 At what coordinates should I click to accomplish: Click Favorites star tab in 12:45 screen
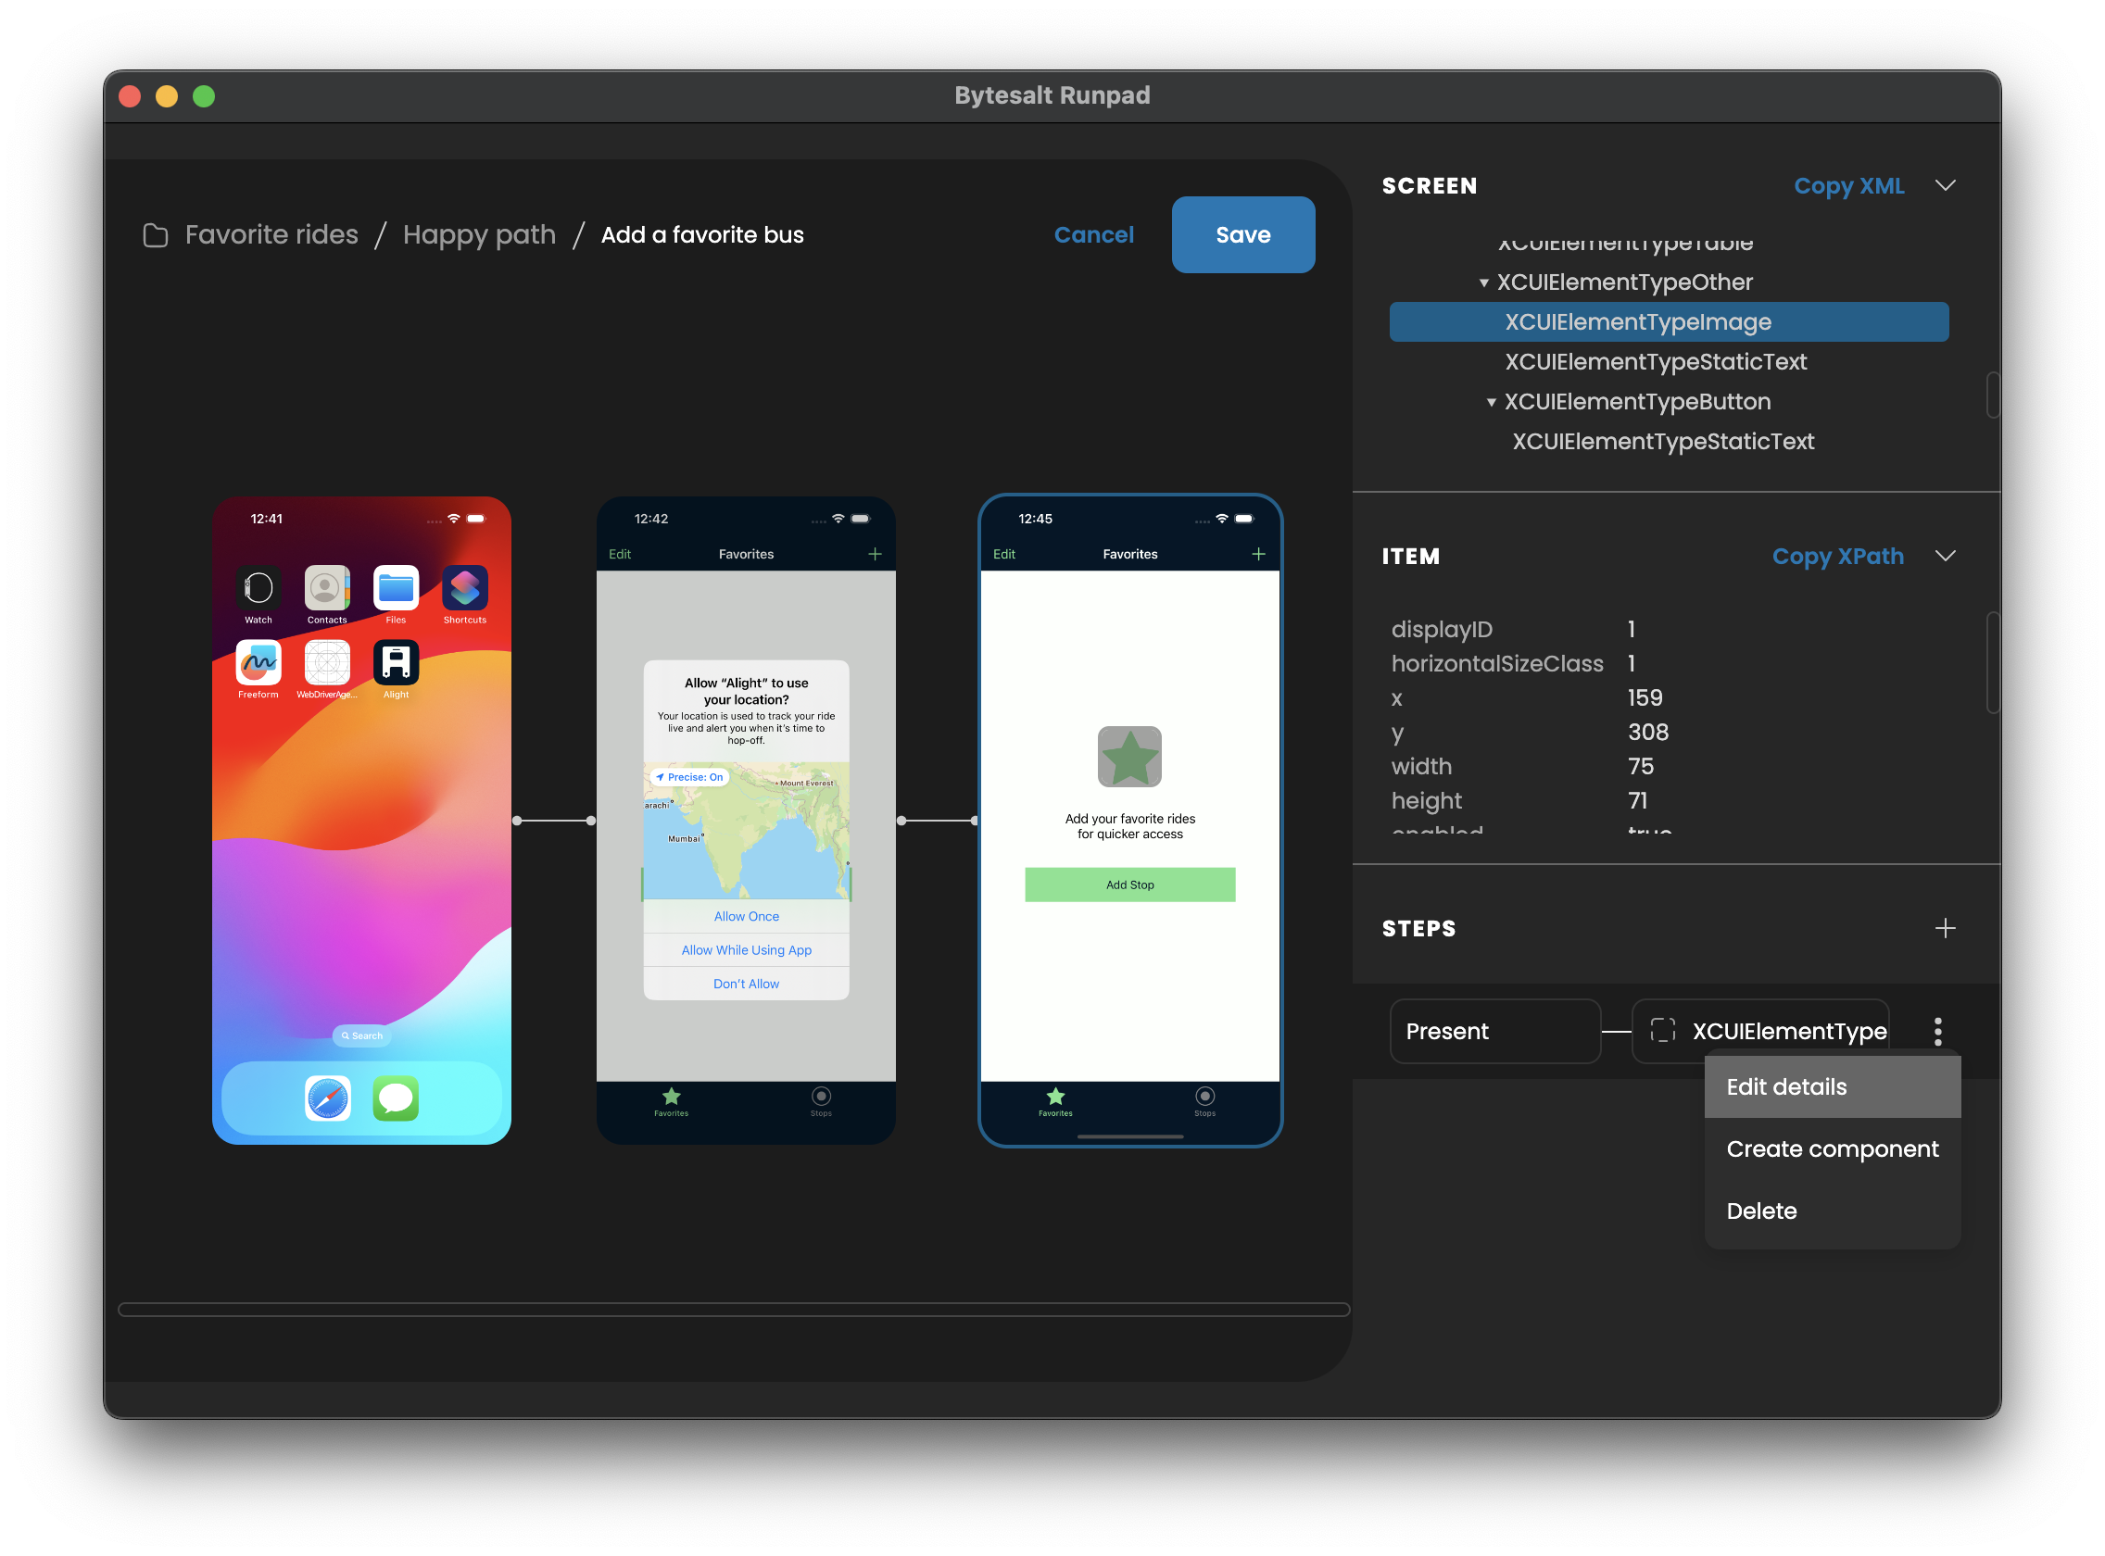pos(1055,1101)
